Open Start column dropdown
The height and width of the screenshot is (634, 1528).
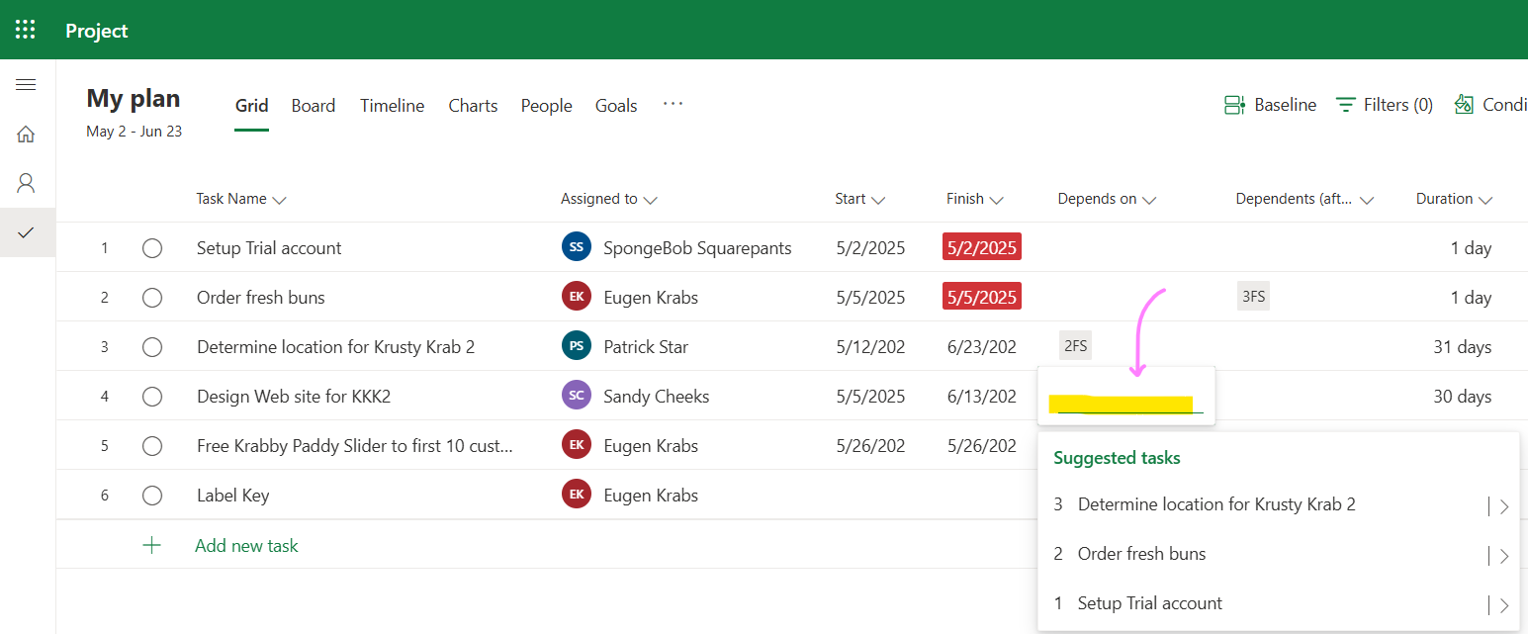click(878, 200)
